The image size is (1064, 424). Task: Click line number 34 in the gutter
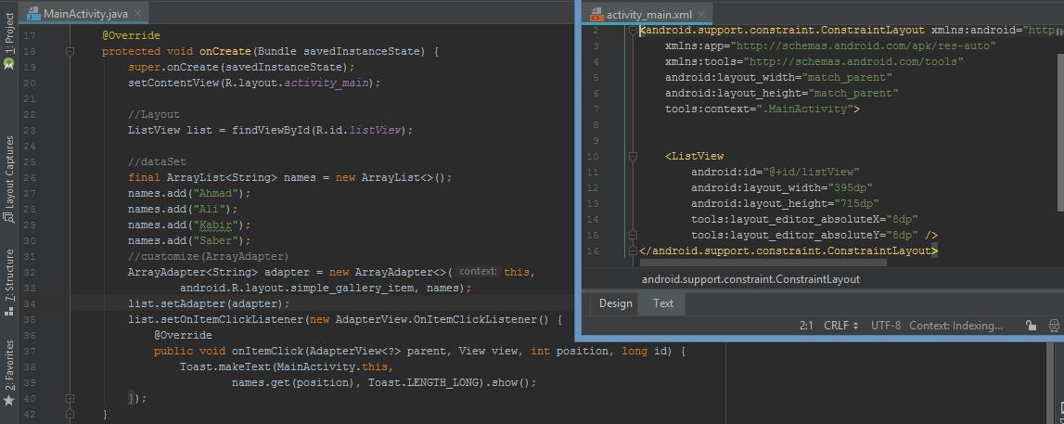click(x=29, y=303)
